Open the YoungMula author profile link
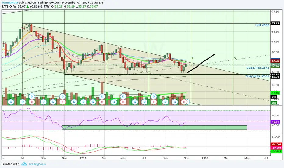Screen dimensions: 284x168 [x=10, y=2]
